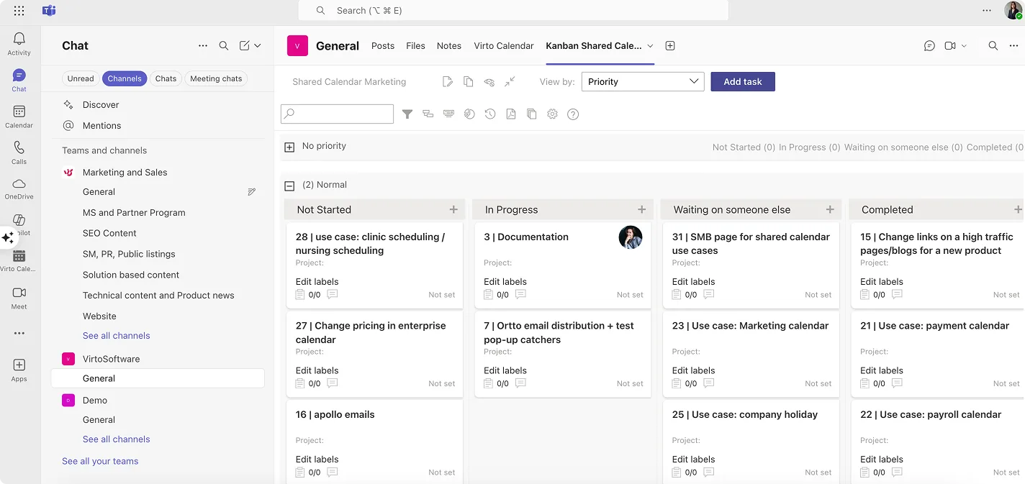
Task: Open the history clock icon on the toolbar
Action: click(490, 114)
